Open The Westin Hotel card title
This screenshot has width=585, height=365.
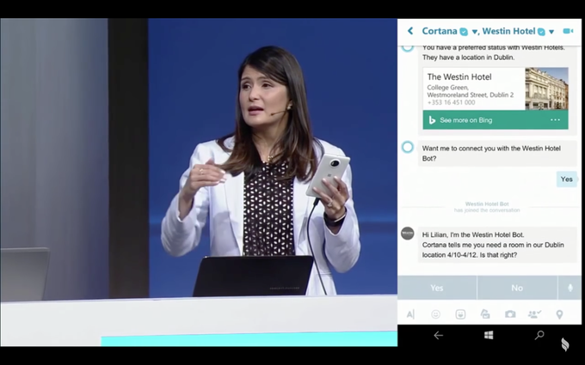point(459,76)
